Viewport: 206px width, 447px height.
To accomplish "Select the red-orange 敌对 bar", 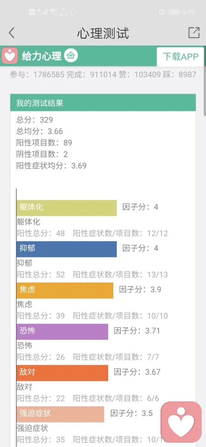I will tap(62, 373).
